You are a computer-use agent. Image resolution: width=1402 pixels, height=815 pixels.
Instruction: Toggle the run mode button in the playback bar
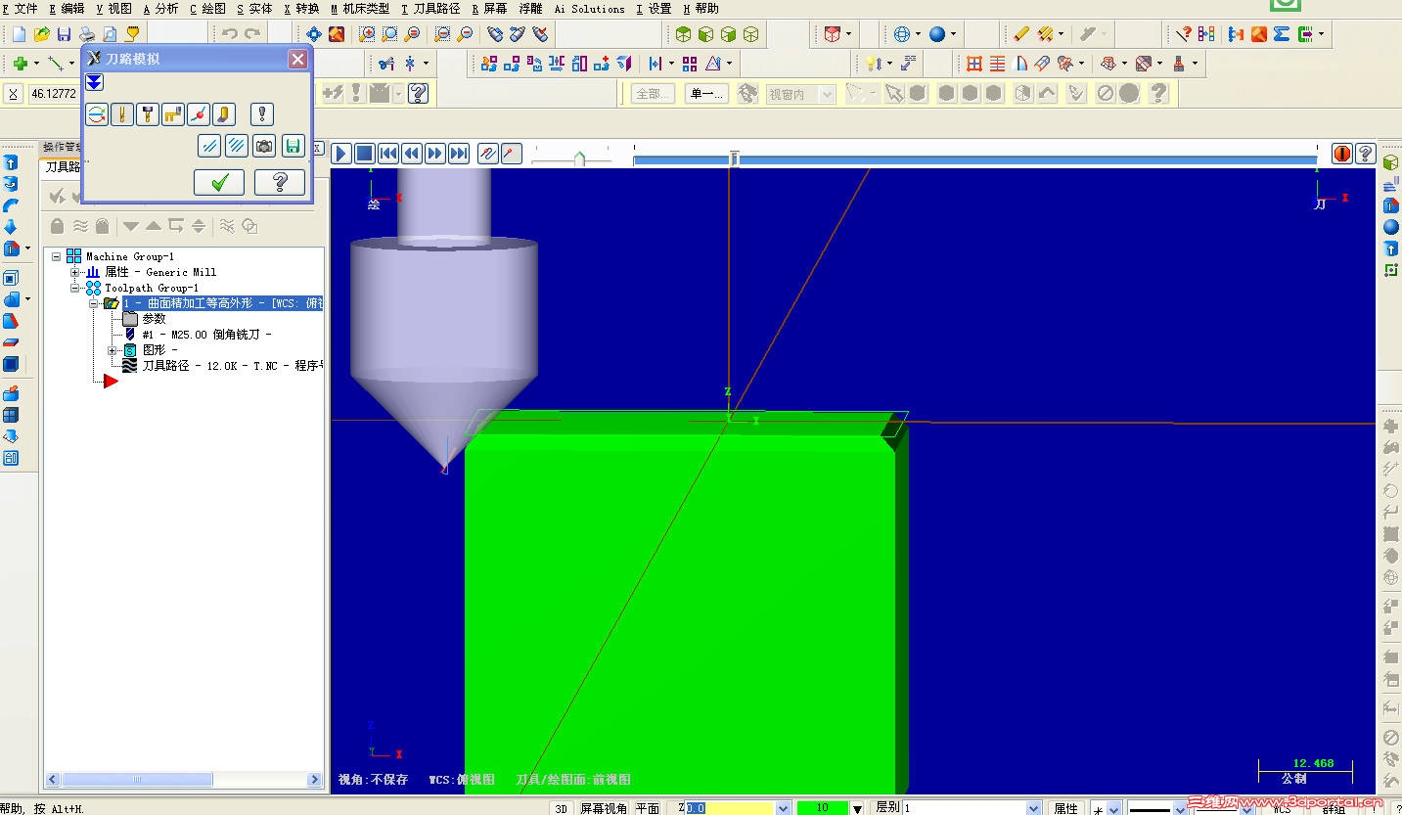coord(511,154)
